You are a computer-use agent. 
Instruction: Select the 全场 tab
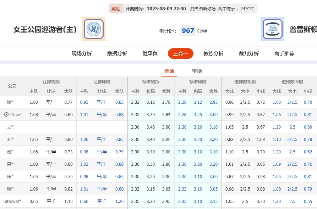tap(169, 70)
